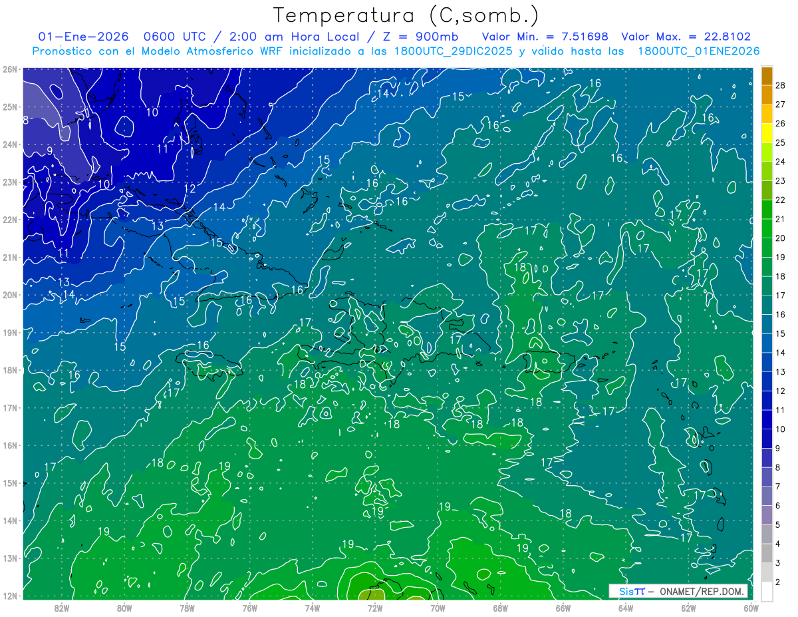798x617 pixels.
Task: Click the brown swatch above 28 in legend
Action: 767,75
